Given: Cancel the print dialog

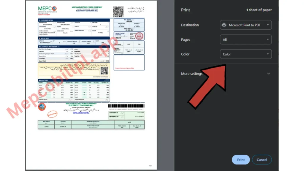Looking at the screenshot, I should [x=262, y=159].
